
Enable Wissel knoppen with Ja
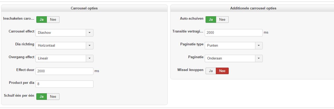coord(211,71)
